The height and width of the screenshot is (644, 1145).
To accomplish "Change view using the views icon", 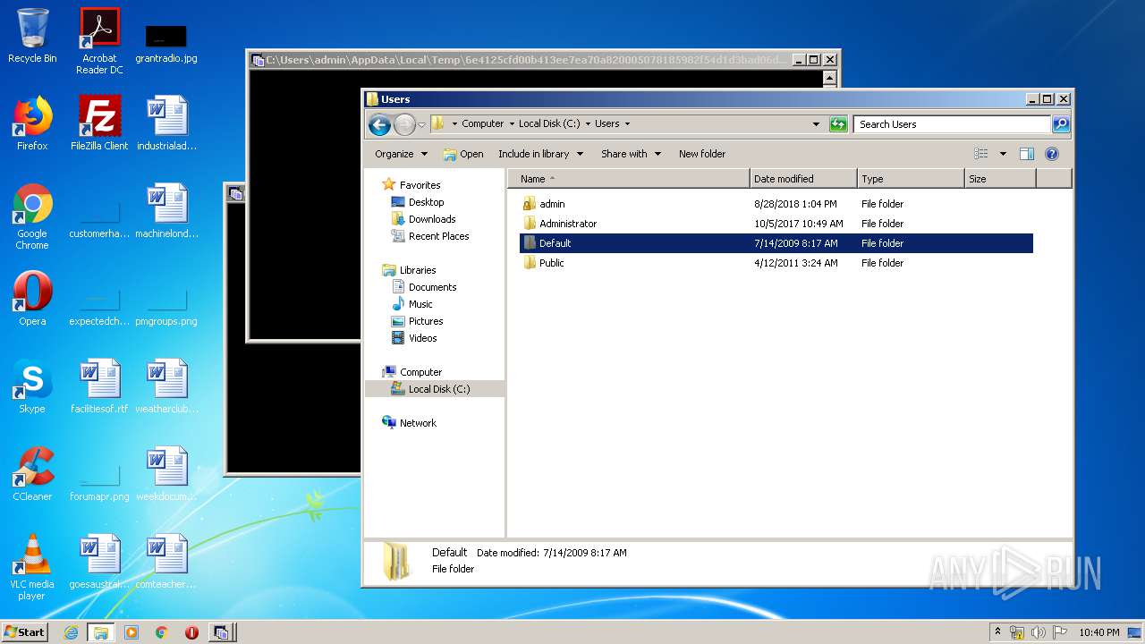I will coord(981,154).
